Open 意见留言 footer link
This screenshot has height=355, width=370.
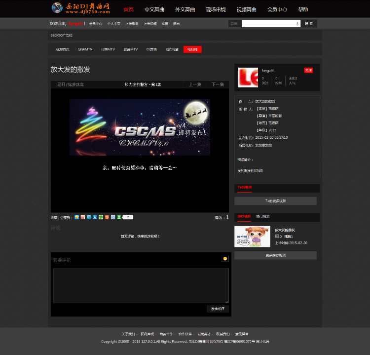coord(242,334)
